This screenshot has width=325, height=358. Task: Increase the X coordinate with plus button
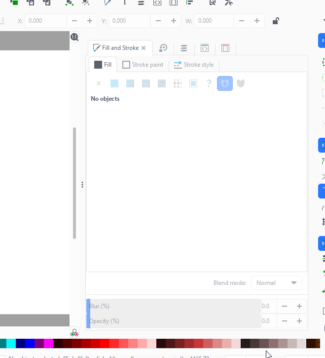(x=90, y=21)
